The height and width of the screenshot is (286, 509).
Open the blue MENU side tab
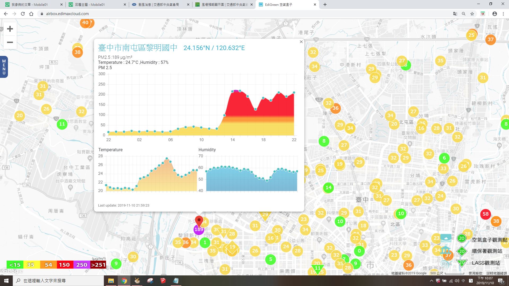(4, 67)
